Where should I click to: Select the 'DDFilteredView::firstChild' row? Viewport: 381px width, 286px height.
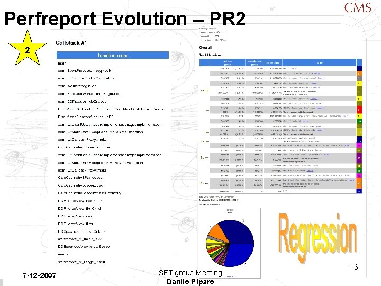[x=113, y=209]
